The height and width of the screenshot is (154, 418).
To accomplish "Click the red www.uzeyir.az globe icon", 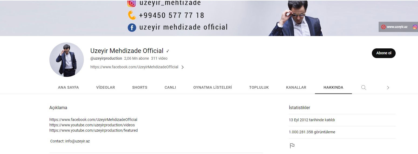I will 383,27.
